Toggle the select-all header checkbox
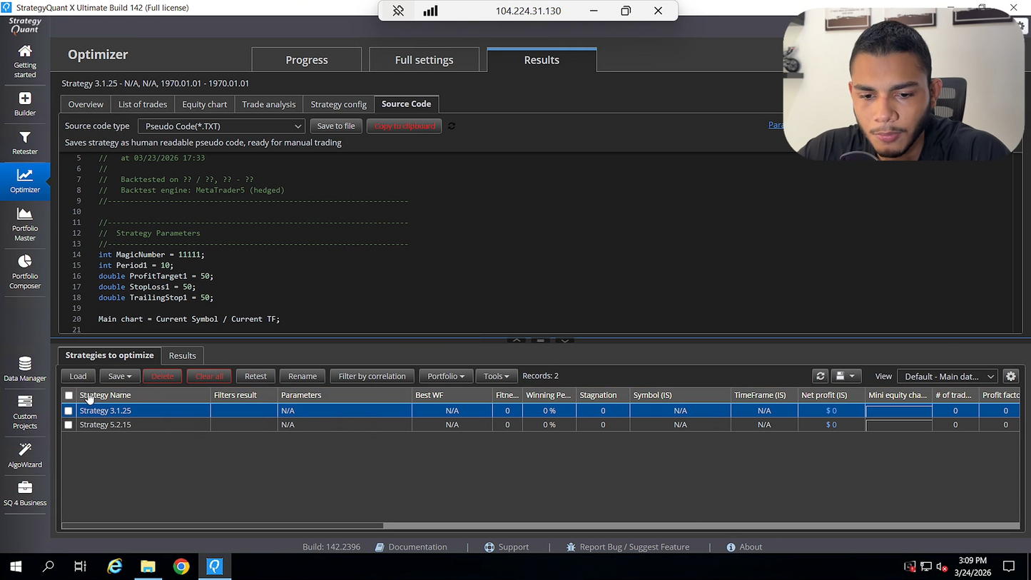This screenshot has height=580, width=1031. 68,395
